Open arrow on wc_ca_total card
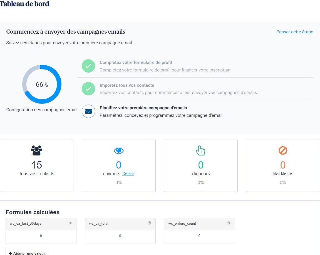 (150, 223)
